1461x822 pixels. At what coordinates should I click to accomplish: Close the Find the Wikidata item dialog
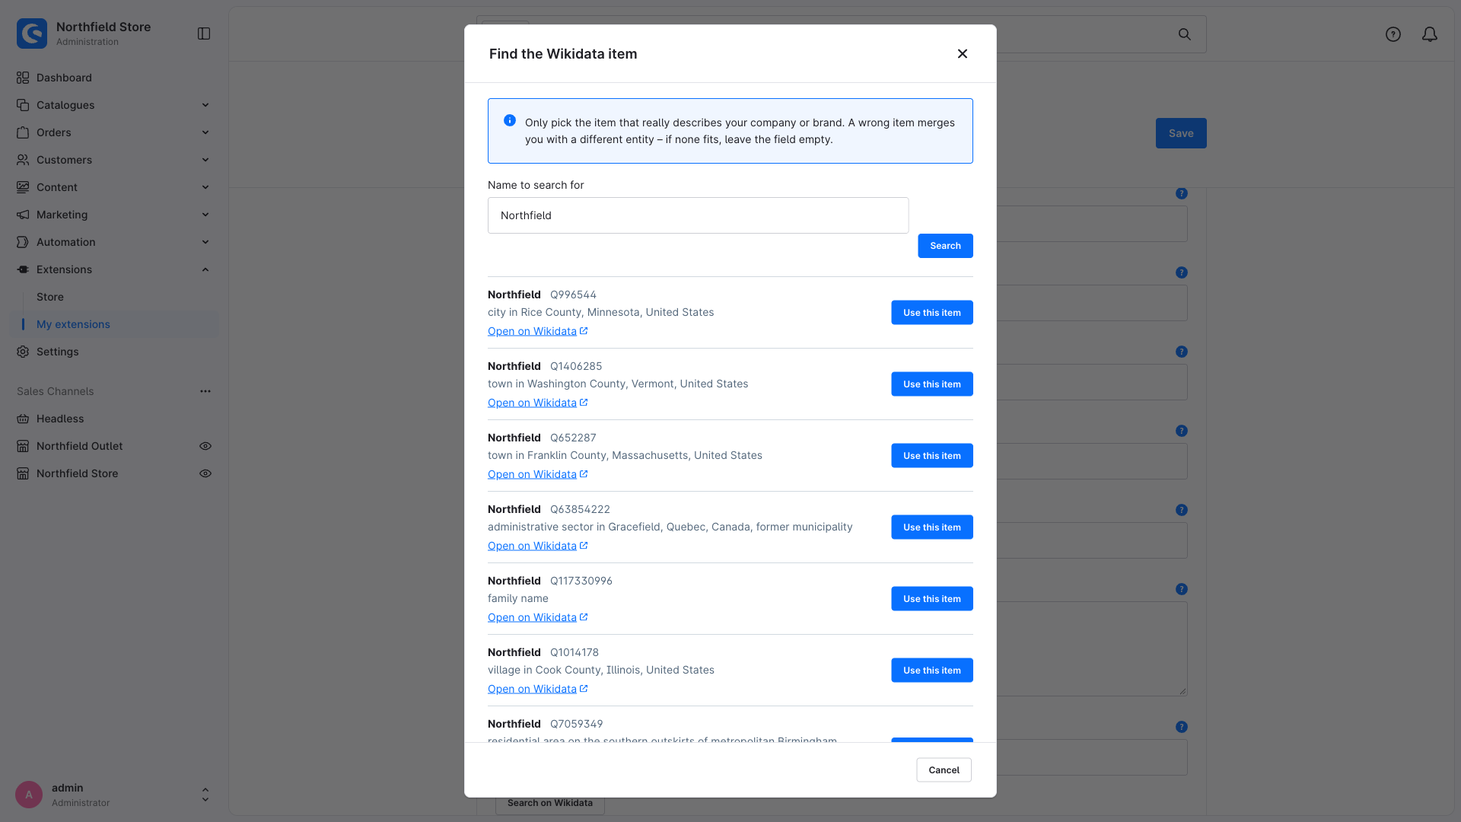coord(963,53)
